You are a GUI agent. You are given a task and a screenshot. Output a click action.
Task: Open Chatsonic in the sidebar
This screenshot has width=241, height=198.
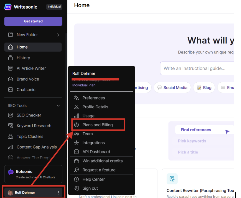coord(33,90)
